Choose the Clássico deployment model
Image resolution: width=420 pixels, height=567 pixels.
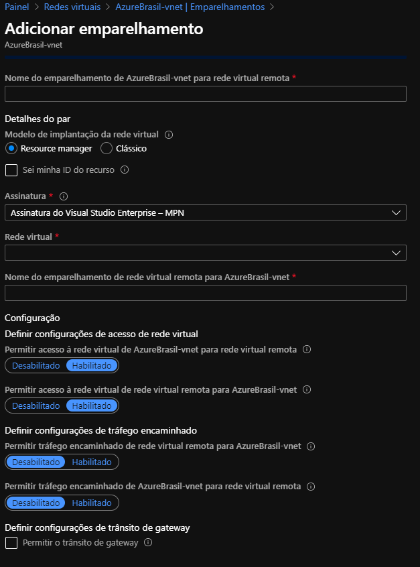coord(107,148)
